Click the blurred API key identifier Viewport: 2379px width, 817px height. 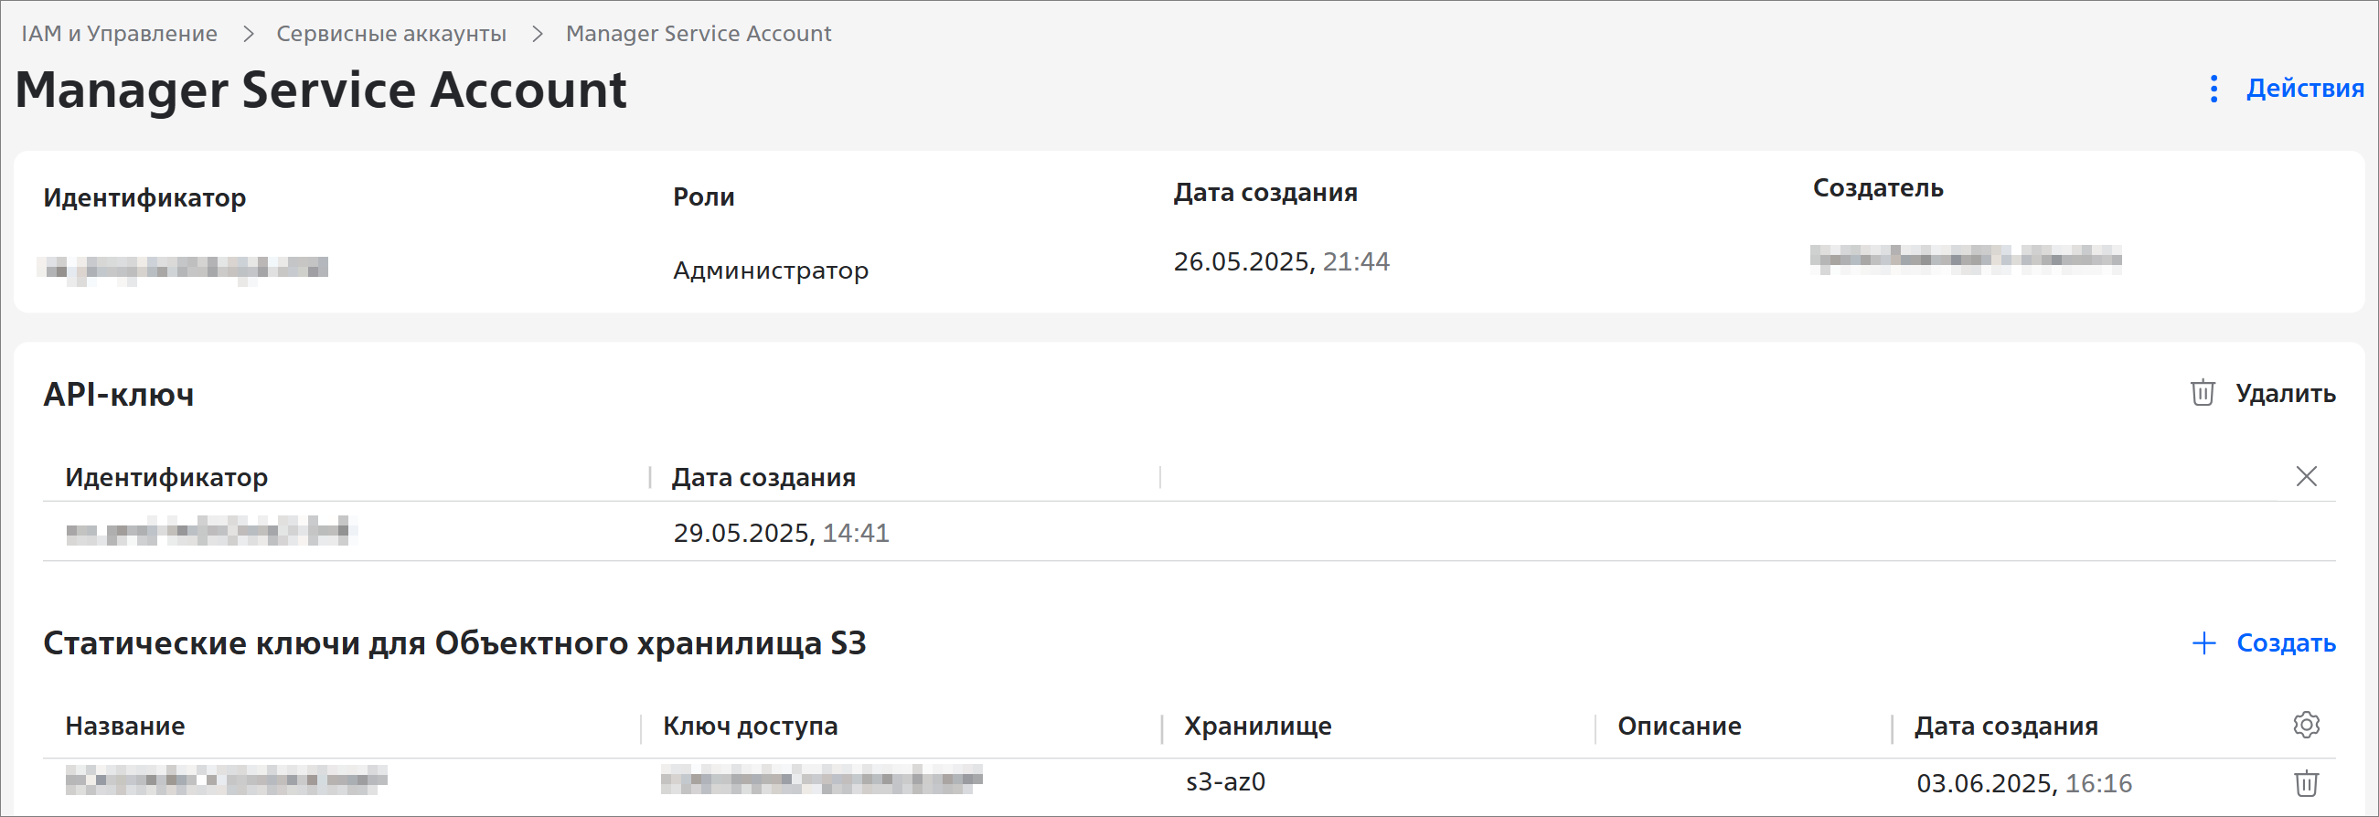[210, 532]
